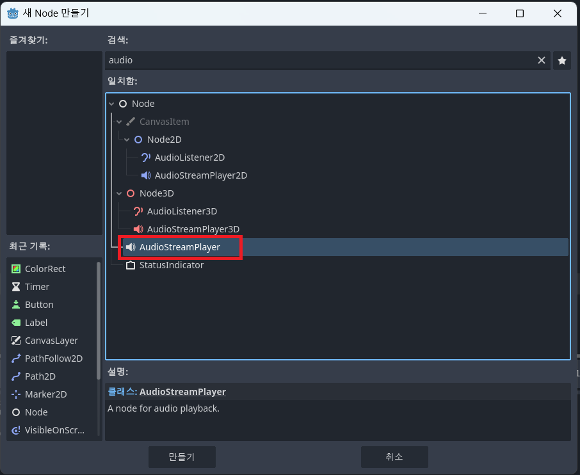
Task: Select the root Node label
Action: [x=143, y=104]
